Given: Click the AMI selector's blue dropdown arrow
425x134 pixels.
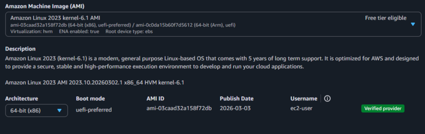Looking at the screenshot, I should click(413, 24).
